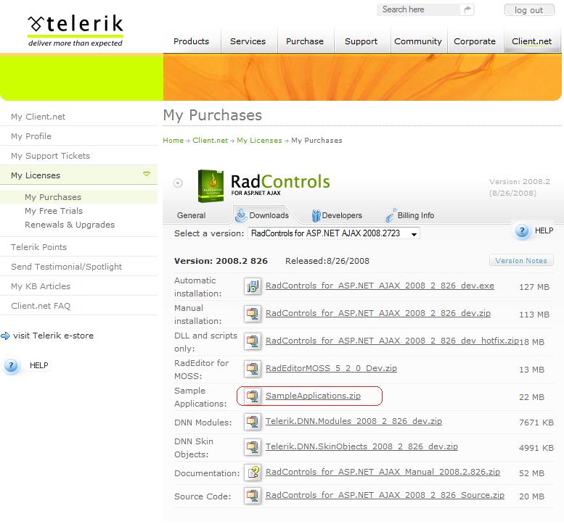Click the HELP text near version selector
This screenshot has width=564, height=524.
544,230
